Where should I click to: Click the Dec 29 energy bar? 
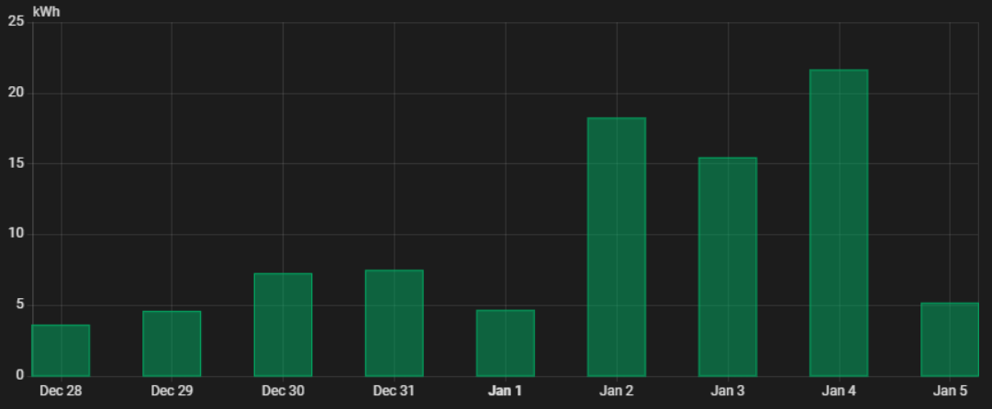172,344
